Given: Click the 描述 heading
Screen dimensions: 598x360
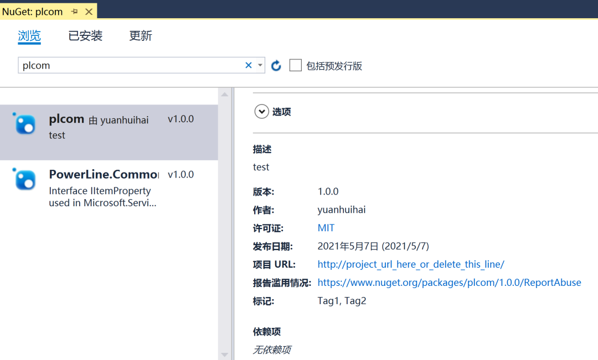Looking at the screenshot, I should pos(262,149).
